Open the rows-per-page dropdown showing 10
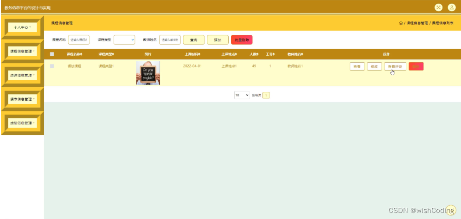This screenshot has height=219, width=461. click(x=242, y=95)
